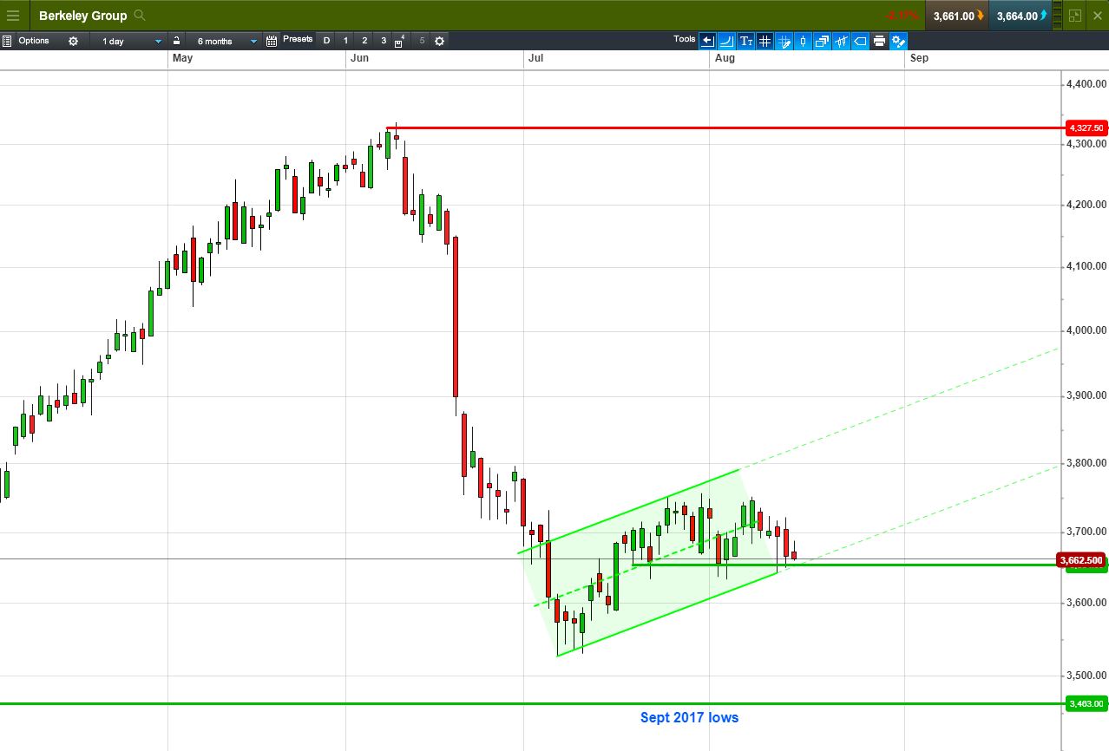Toggle the back-arrow tool in Tools

click(x=707, y=41)
